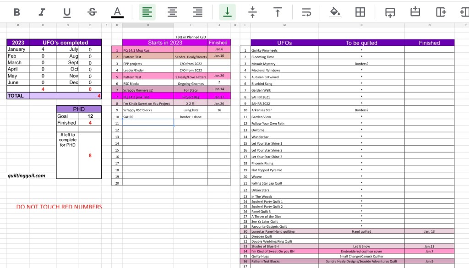Click the empty cell beside SAHRR row 11
Viewport: 469px width, 268px height.
point(147,123)
